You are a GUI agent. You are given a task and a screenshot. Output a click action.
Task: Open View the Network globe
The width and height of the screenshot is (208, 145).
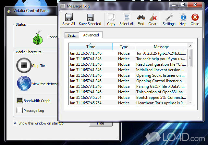(x=24, y=83)
